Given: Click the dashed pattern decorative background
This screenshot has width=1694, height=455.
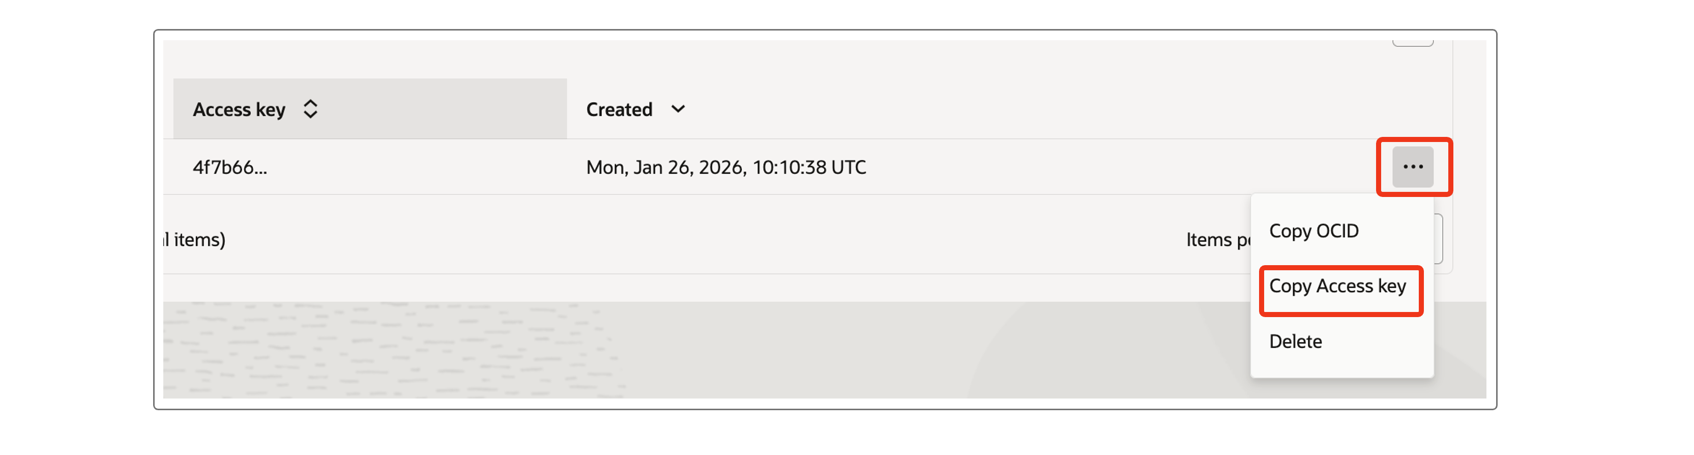Looking at the screenshot, I should (395, 349).
